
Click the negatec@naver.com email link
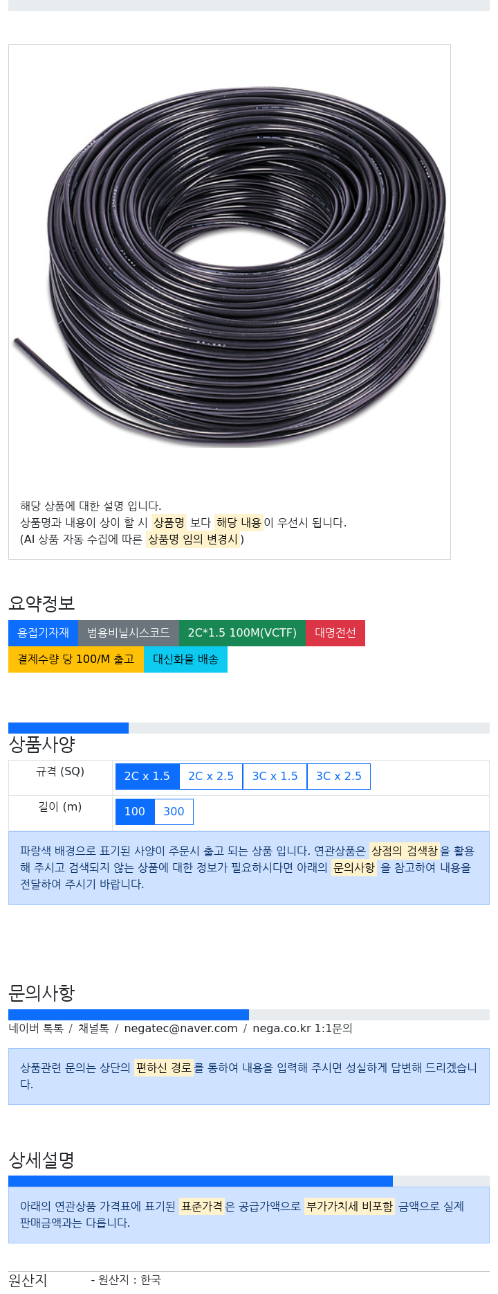(x=181, y=1028)
